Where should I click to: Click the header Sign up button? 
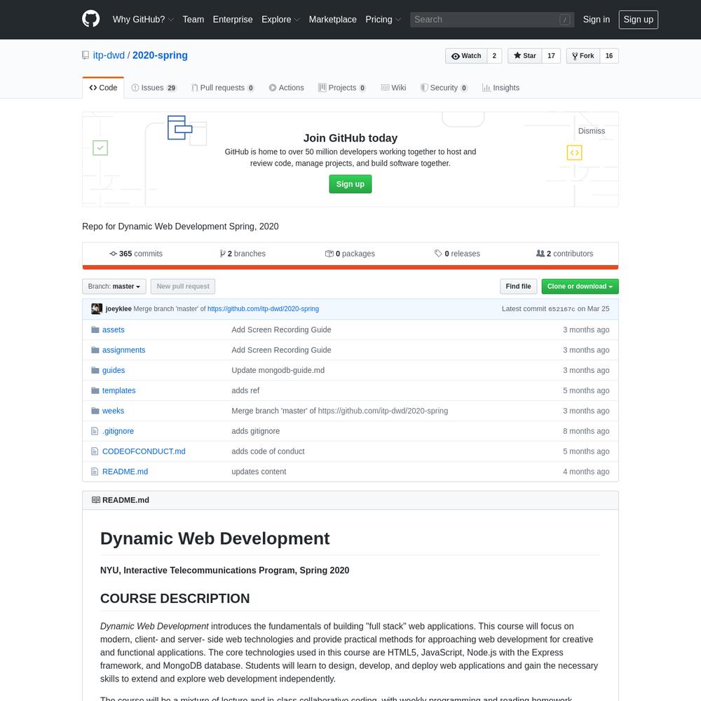point(638,20)
